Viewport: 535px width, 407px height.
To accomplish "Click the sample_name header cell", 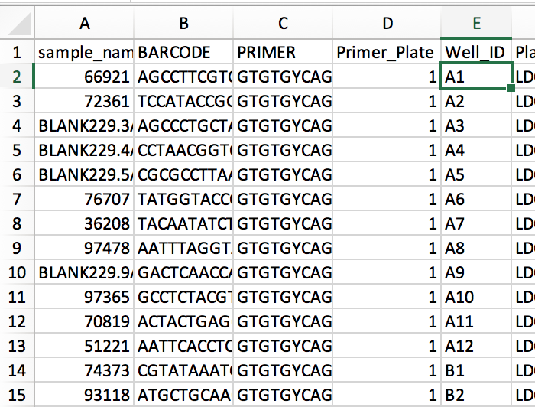I will click(x=84, y=52).
